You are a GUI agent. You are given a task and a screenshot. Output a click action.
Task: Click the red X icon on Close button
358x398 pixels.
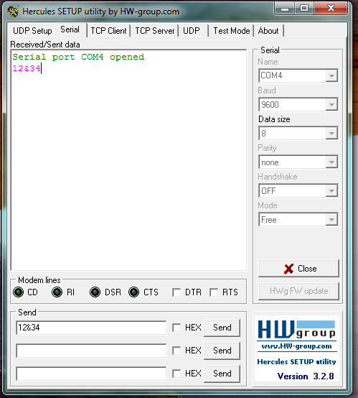point(289,269)
